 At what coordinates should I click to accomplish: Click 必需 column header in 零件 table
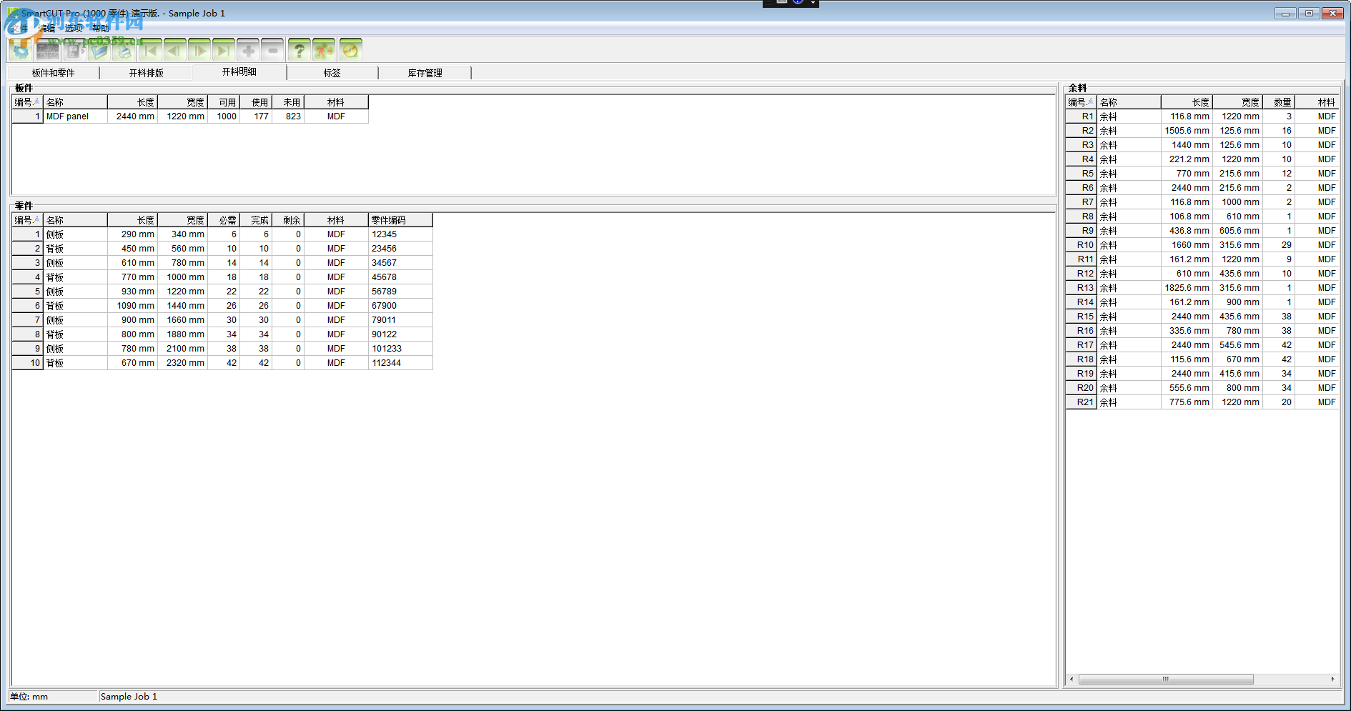[x=224, y=220]
